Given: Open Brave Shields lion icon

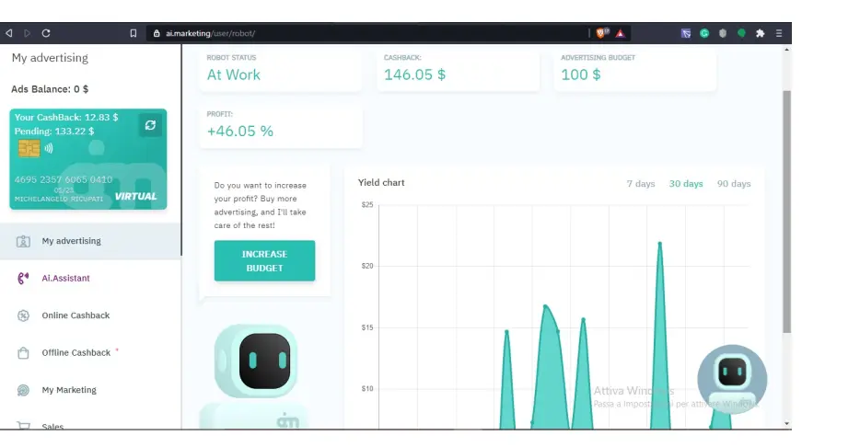Looking at the screenshot, I should 602,33.
